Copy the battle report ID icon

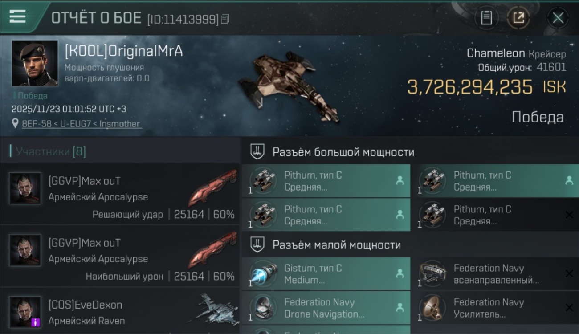[x=225, y=19]
